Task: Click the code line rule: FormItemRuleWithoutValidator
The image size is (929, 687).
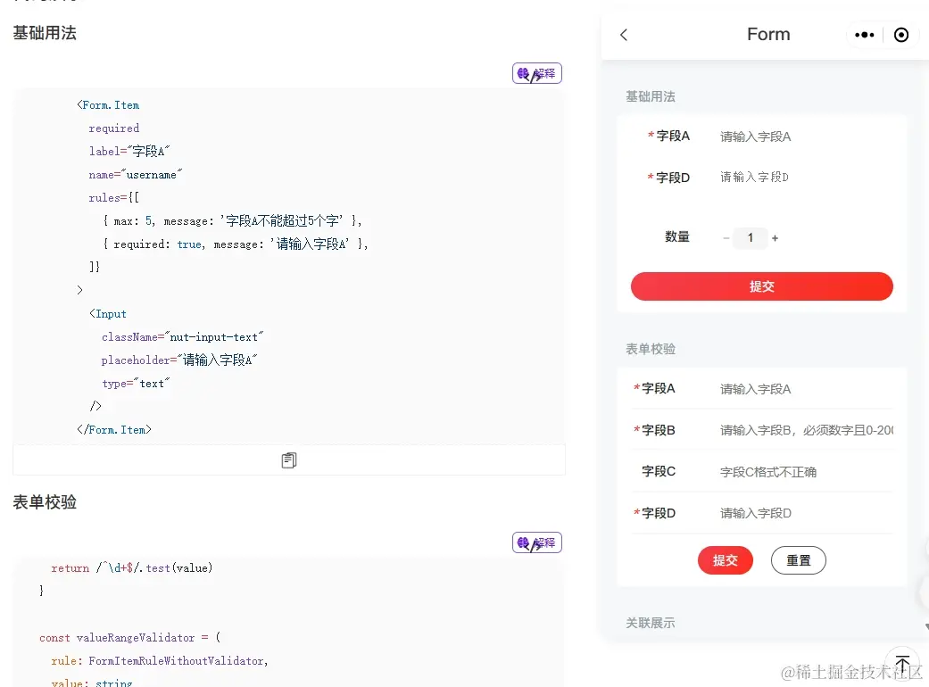Action: pos(160,661)
